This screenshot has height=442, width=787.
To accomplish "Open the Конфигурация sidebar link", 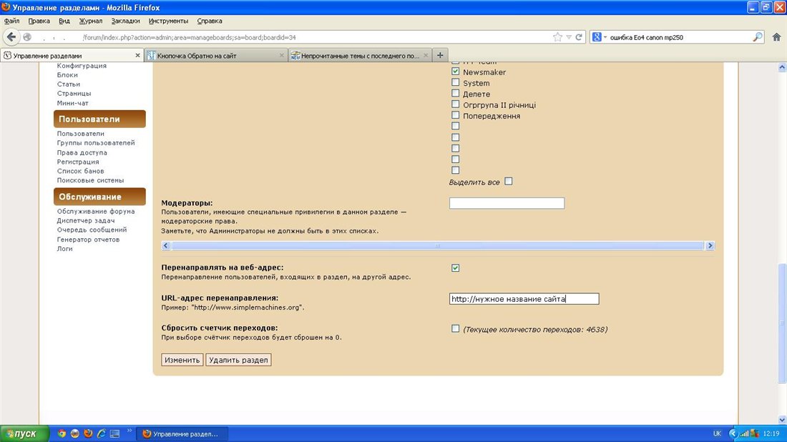I will click(82, 66).
